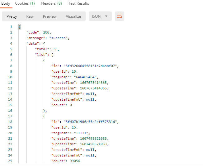The image size is (203, 168).
Task: Click the id value 5fd3264645f8131a7d4abf07
Action: click(90, 66)
